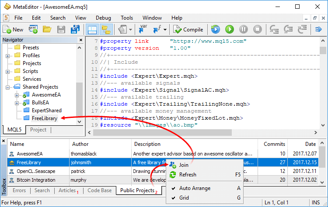Screen dimensions: 328x207
Task: Collapse the Shared Projects tree node
Action: click(x=8, y=87)
